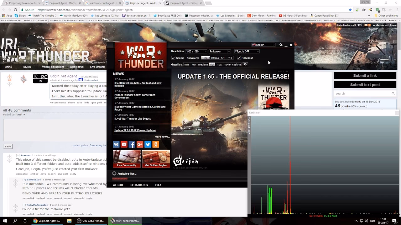Open Google+ social icon in launcher
401x225 pixels.
pyautogui.click(x=140, y=144)
